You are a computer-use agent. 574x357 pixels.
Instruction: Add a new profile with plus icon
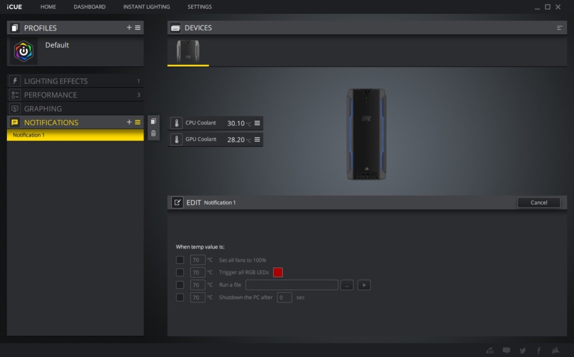tap(129, 28)
